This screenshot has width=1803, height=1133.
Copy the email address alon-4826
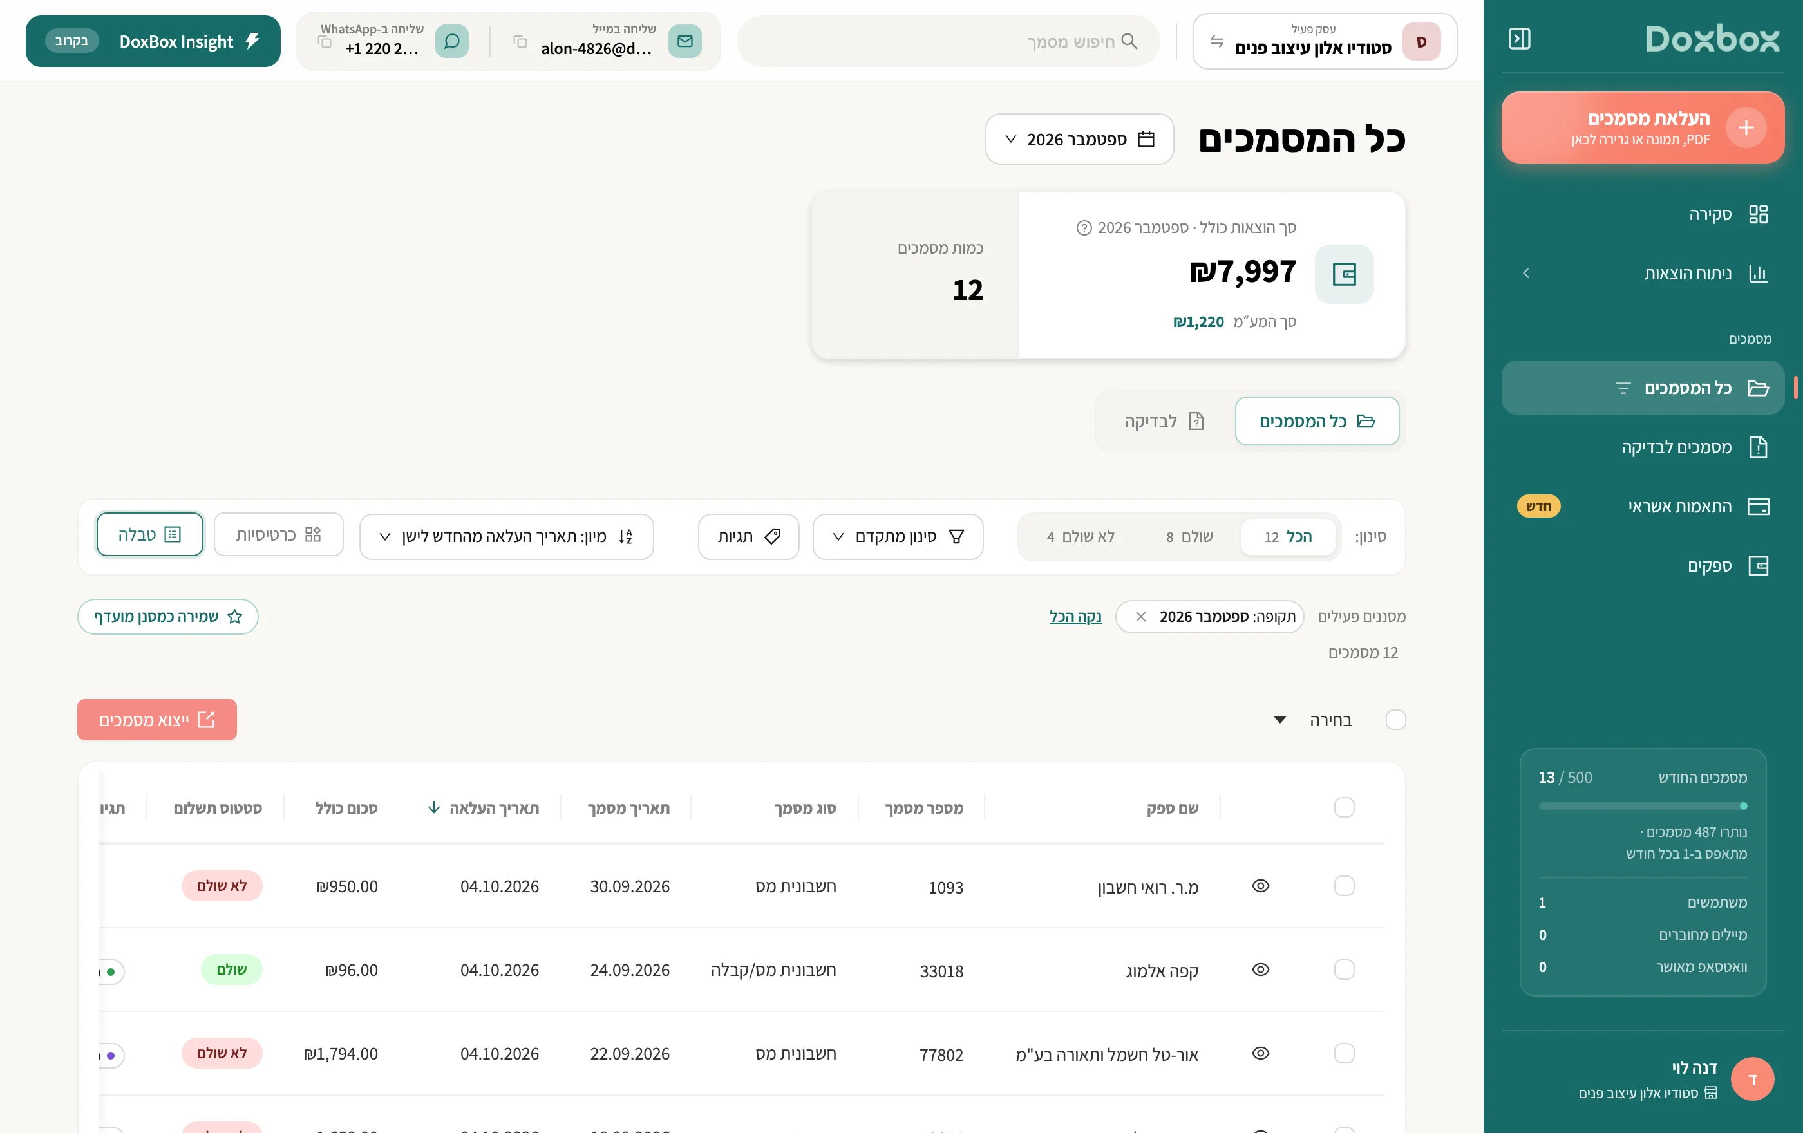coord(520,42)
